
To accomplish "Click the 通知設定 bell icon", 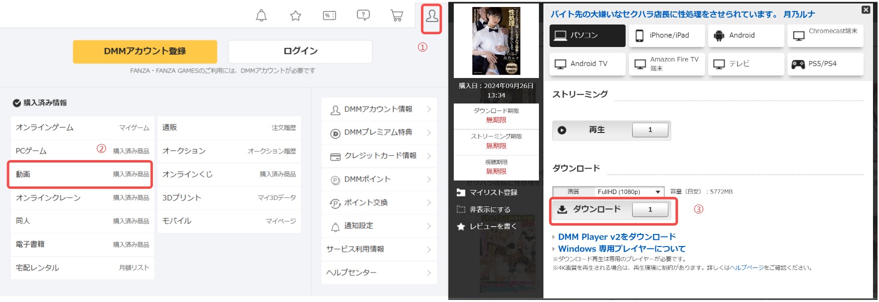I will (335, 227).
